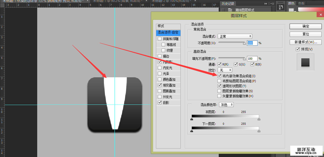Switch to the 色板 panel tab
The width and height of the screenshot is (324, 157).
click(x=301, y=3)
